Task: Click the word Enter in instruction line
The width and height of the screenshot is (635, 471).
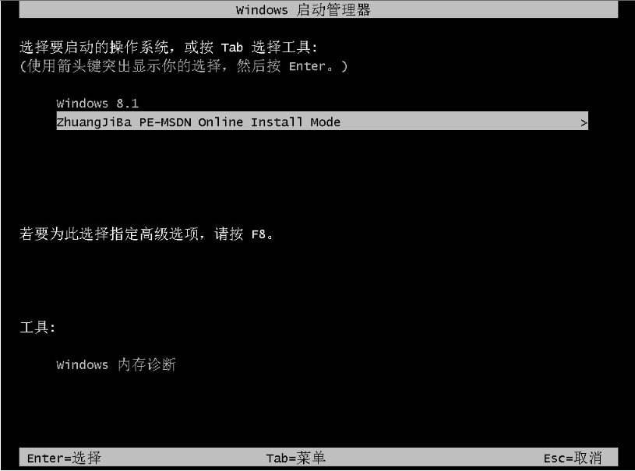Action: point(308,66)
